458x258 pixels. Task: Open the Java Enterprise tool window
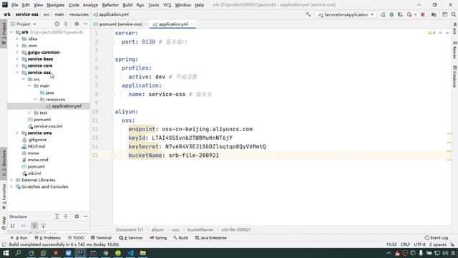211,238
